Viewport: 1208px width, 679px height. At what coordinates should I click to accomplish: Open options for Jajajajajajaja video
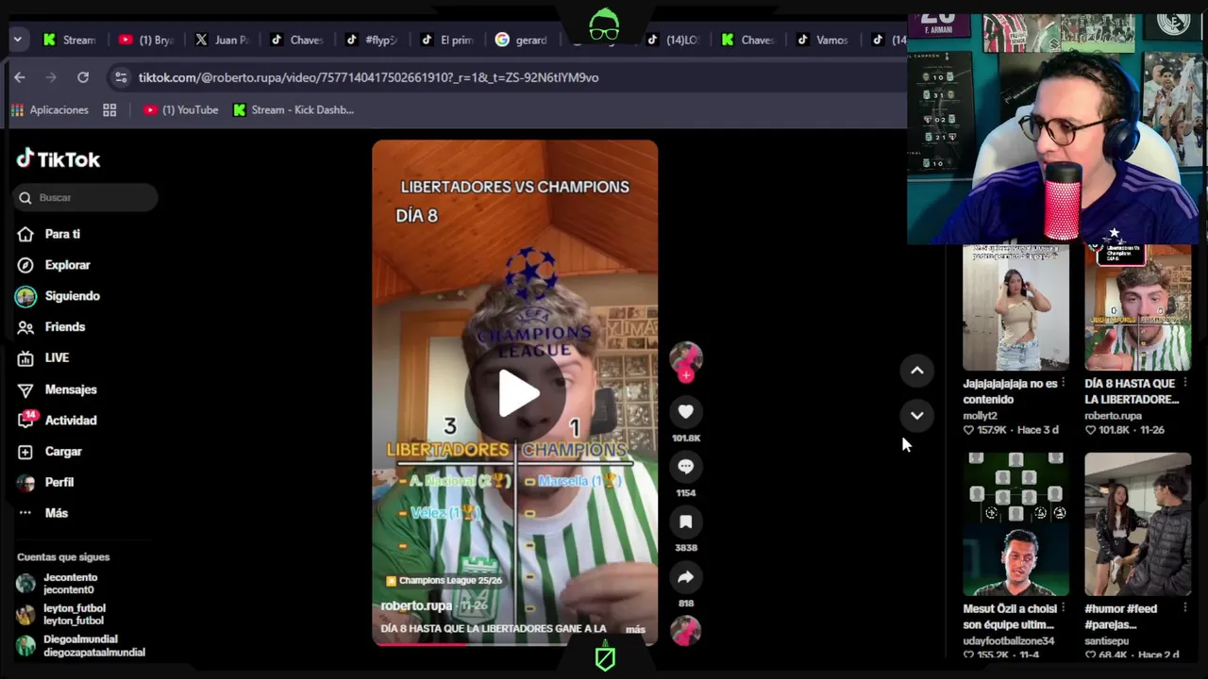click(1064, 383)
